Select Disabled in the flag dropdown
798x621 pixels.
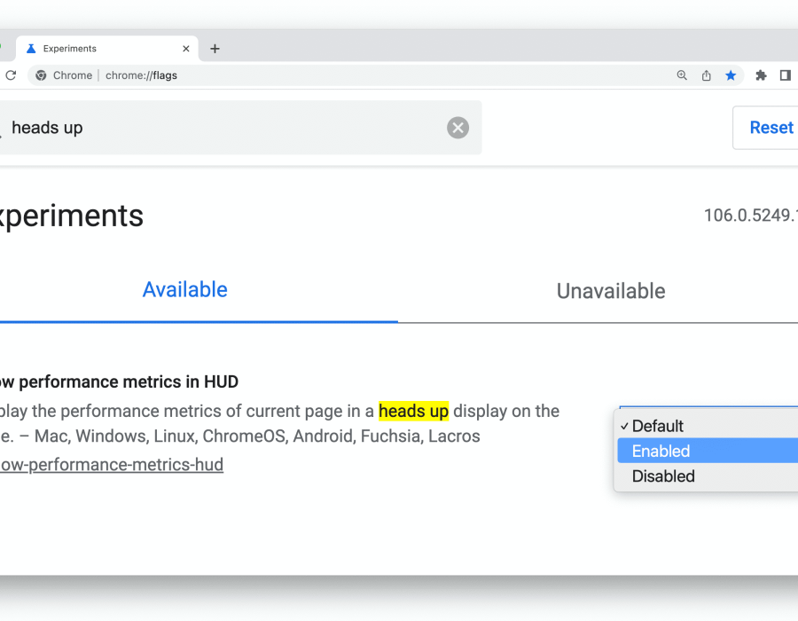click(x=663, y=476)
